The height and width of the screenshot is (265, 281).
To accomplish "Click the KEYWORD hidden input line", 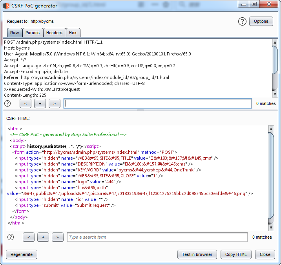I will coord(108,170).
